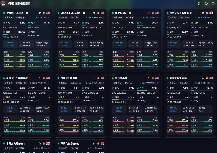
Task: Click the UK flag on 甲骨文免费ARM card
Action: [x=211, y=78]
